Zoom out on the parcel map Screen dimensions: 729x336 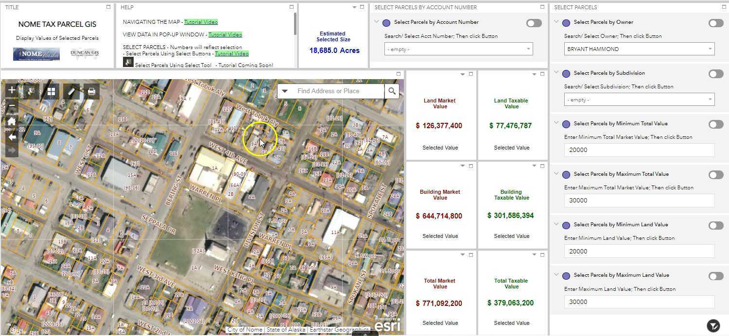[12, 106]
